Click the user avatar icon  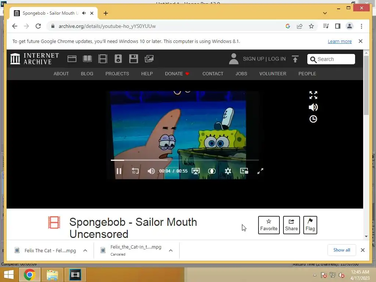pyautogui.click(x=234, y=59)
